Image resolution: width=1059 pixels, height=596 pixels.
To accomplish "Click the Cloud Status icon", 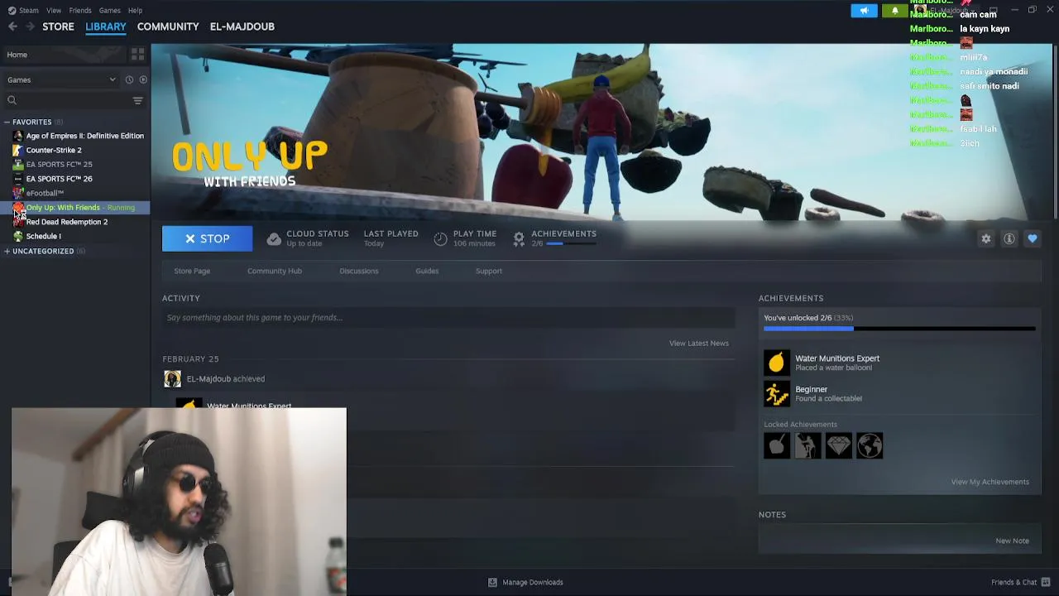I will pyautogui.click(x=274, y=238).
